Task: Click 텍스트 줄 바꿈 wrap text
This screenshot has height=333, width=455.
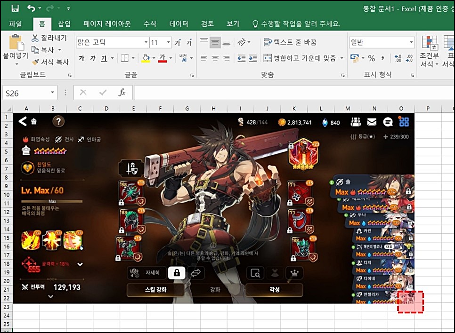Action: pyautogui.click(x=290, y=42)
